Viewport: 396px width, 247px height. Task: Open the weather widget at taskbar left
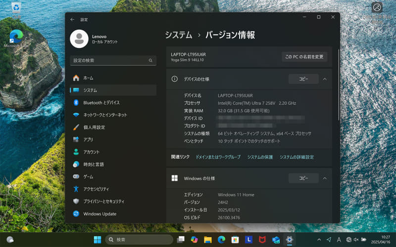click(10, 240)
